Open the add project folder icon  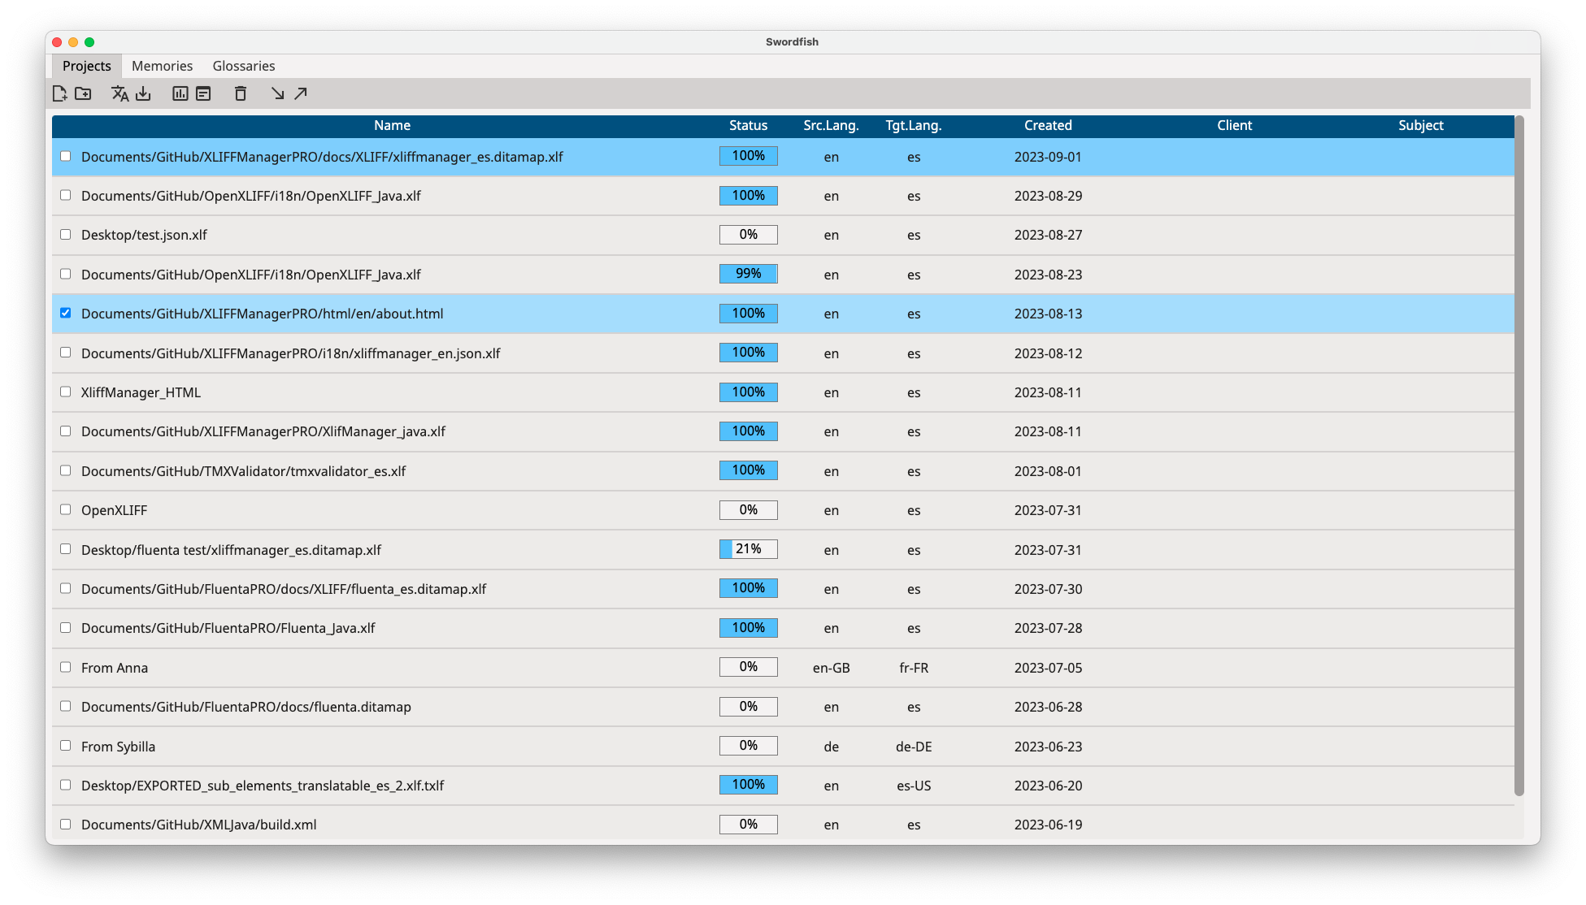(82, 93)
